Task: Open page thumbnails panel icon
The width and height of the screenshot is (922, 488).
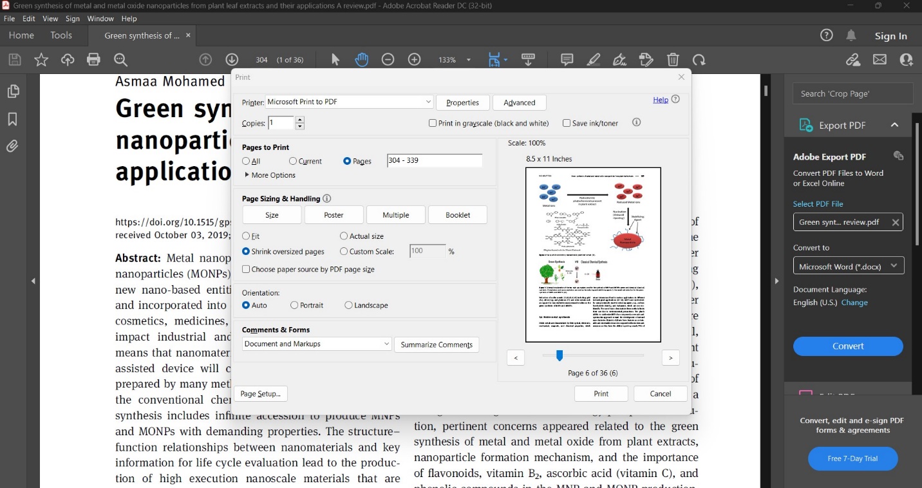Action: pos(12,91)
